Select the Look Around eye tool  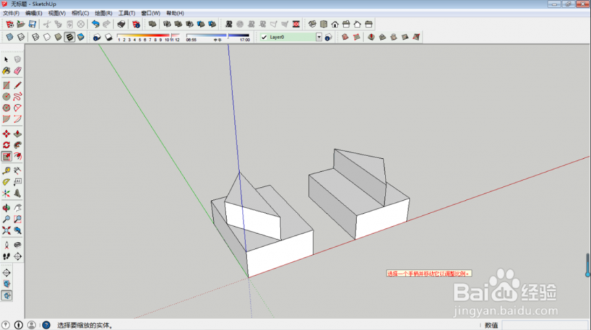tap(17, 245)
